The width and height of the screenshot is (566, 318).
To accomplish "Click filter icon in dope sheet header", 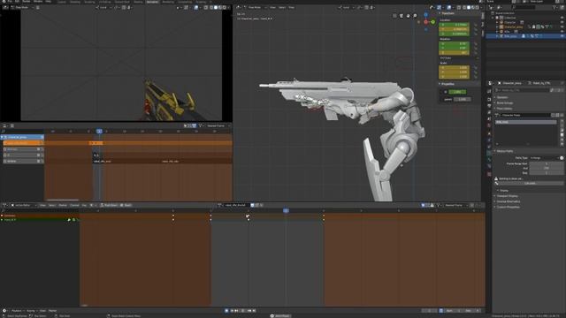I will 439,205.
